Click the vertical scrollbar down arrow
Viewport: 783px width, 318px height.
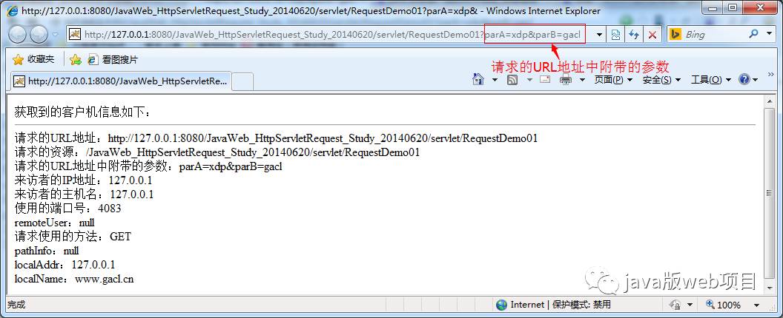point(770,287)
